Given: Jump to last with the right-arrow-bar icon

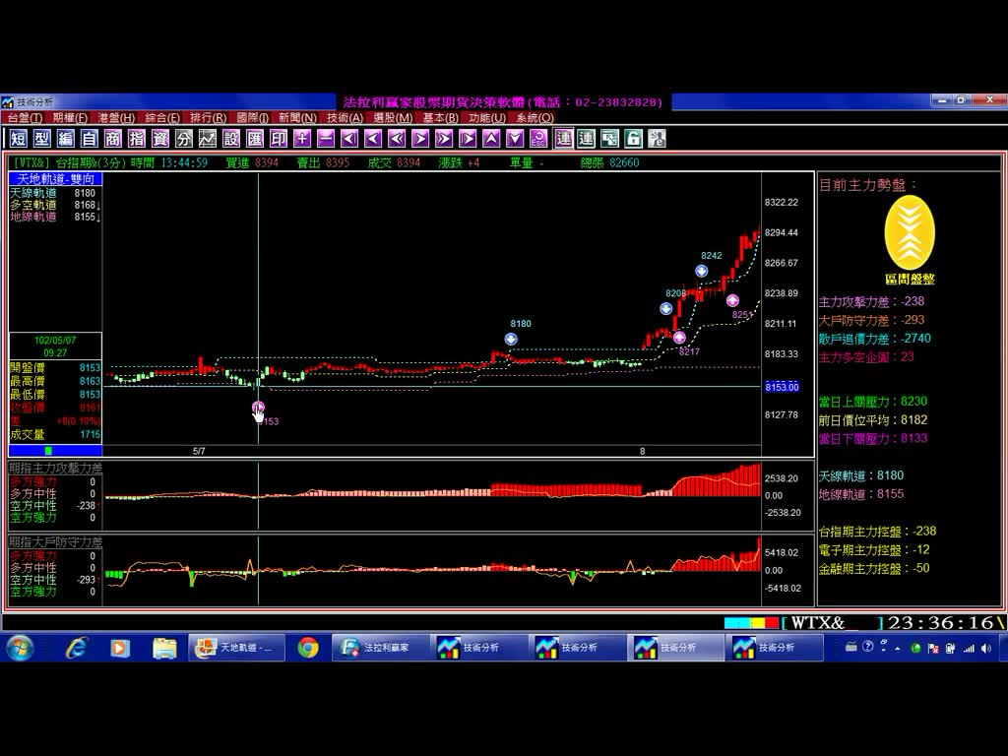Looking at the screenshot, I should 468,138.
